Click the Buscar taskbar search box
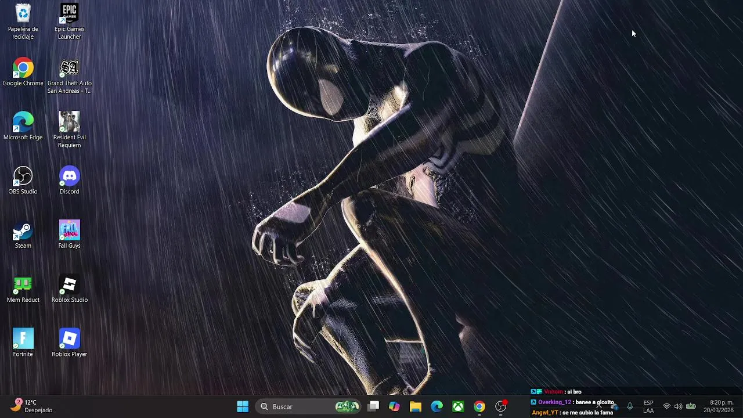This screenshot has height=418, width=743. 308,406
